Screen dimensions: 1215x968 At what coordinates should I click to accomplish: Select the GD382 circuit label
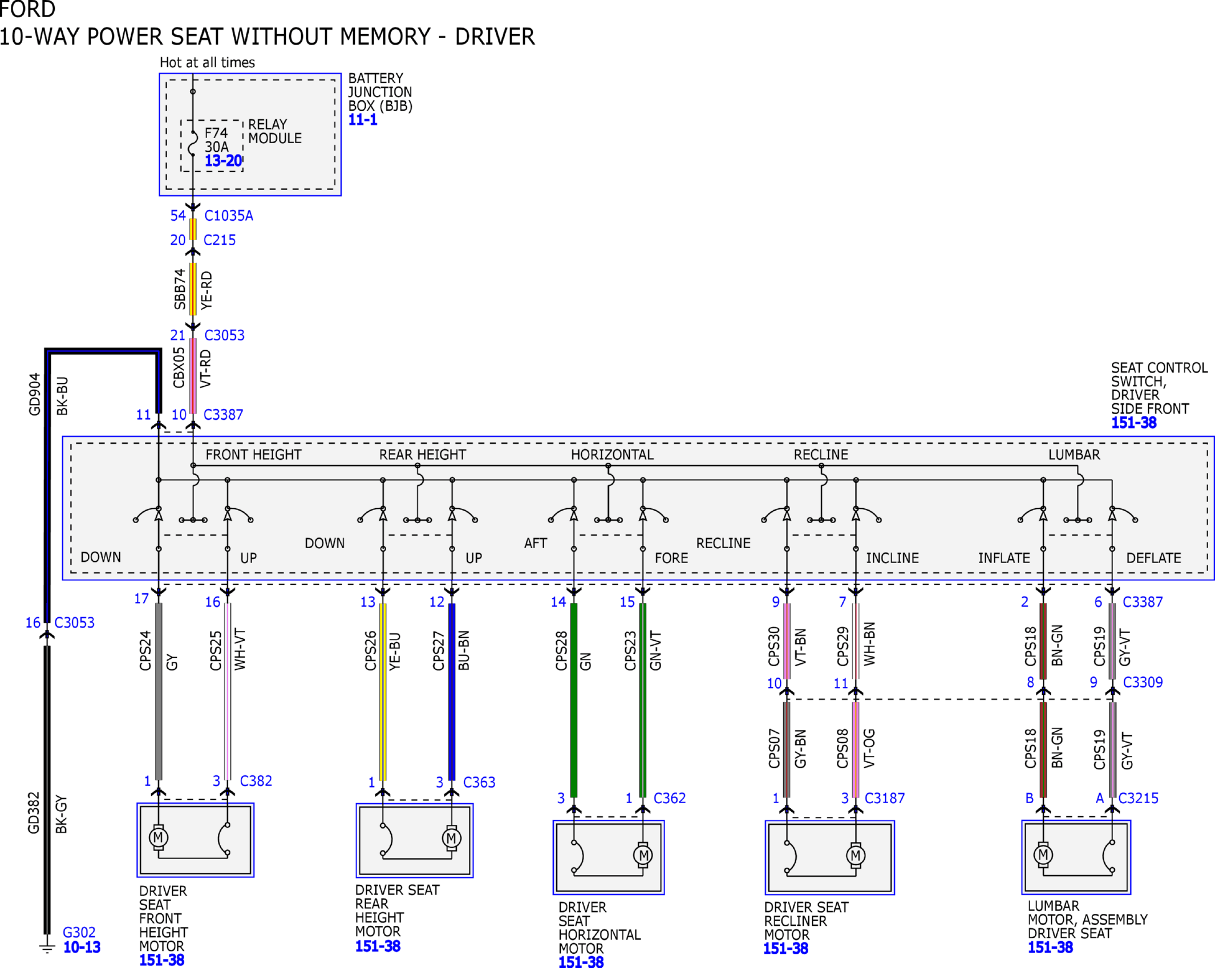[34, 813]
